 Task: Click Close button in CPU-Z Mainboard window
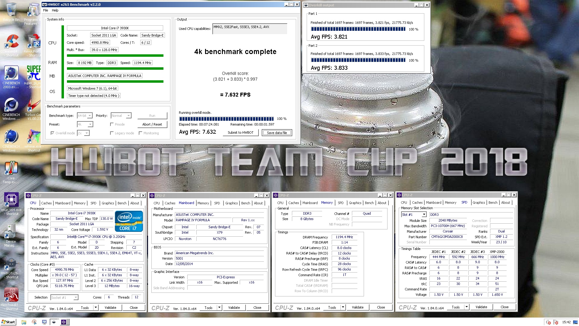click(257, 308)
